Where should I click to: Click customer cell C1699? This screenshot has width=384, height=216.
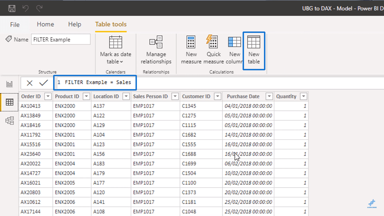pyautogui.click(x=201, y=163)
